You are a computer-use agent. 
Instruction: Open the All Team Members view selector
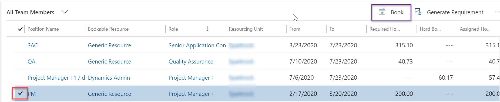[37, 12]
